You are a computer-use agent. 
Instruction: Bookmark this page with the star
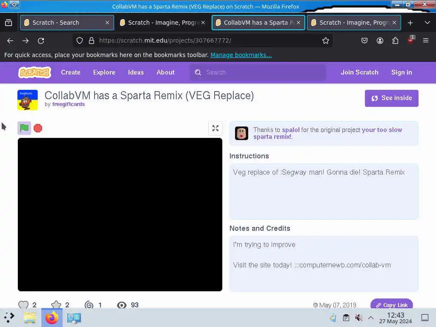coord(326,40)
